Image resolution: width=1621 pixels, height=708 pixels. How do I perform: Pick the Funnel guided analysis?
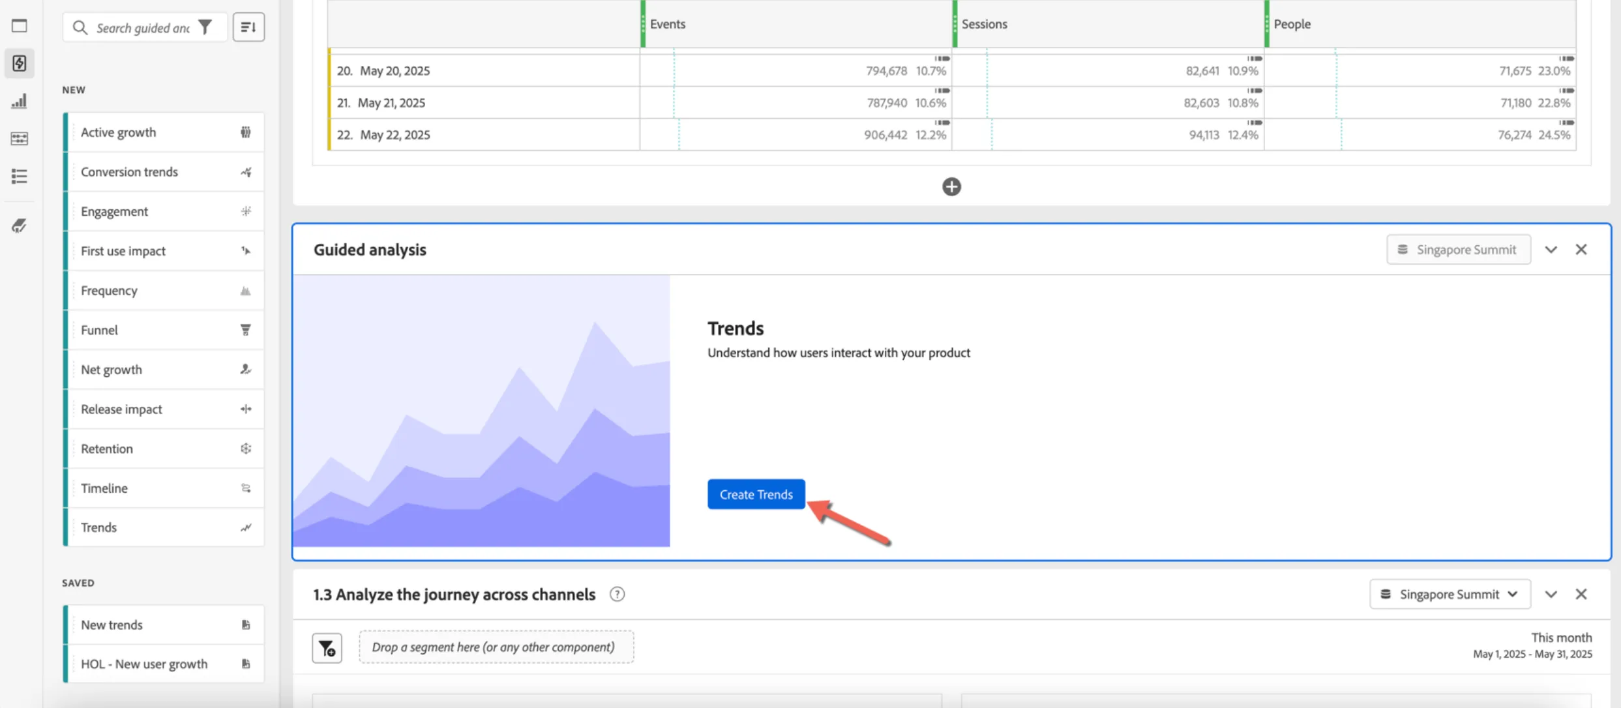[x=164, y=330]
